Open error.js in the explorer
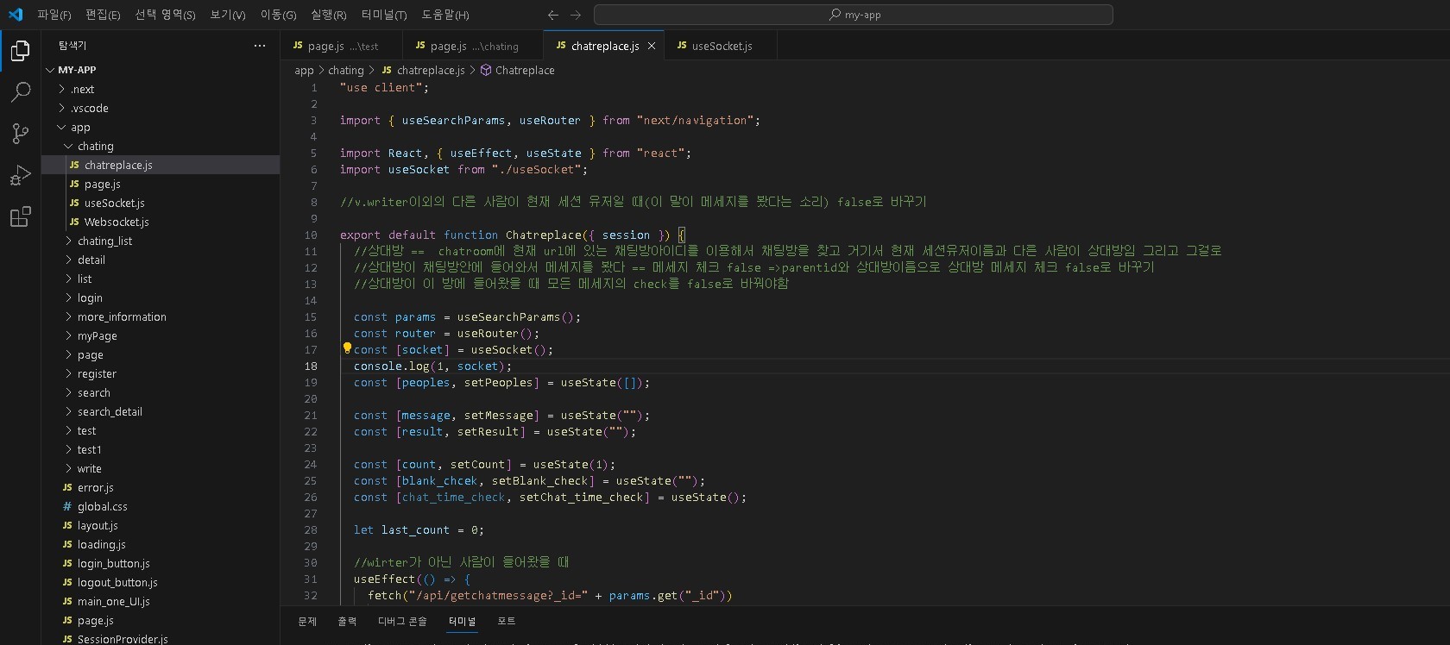Viewport: 1450px width, 645px height. click(161, 487)
